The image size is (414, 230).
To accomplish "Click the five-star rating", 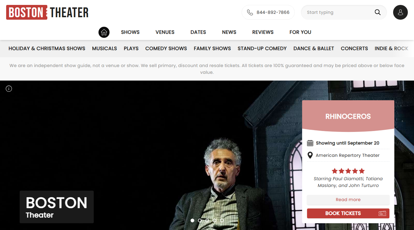I will point(348,171).
